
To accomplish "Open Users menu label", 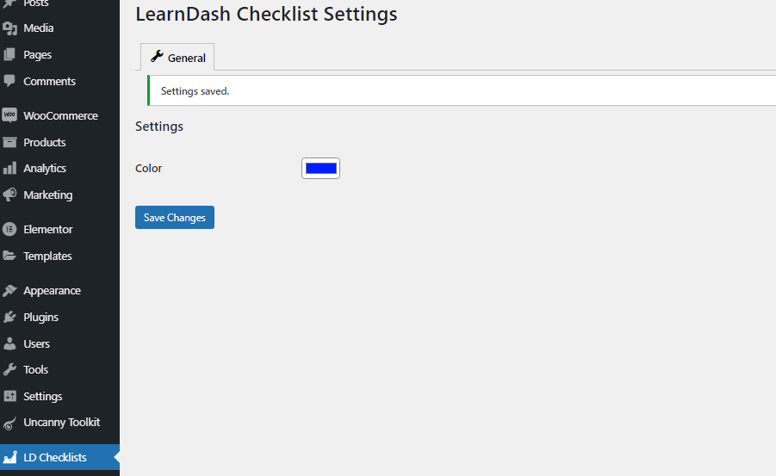I will (x=37, y=344).
